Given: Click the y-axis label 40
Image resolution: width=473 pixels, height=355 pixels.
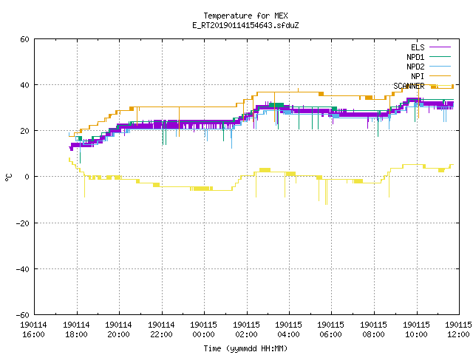Looking at the screenshot, I should point(24,85).
